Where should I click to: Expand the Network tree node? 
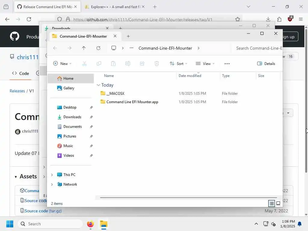(52, 184)
